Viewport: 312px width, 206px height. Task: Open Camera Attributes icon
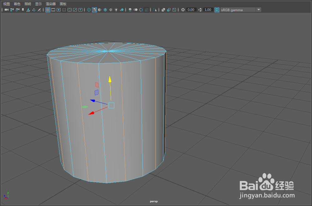pyautogui.click(x=17, y=10)
